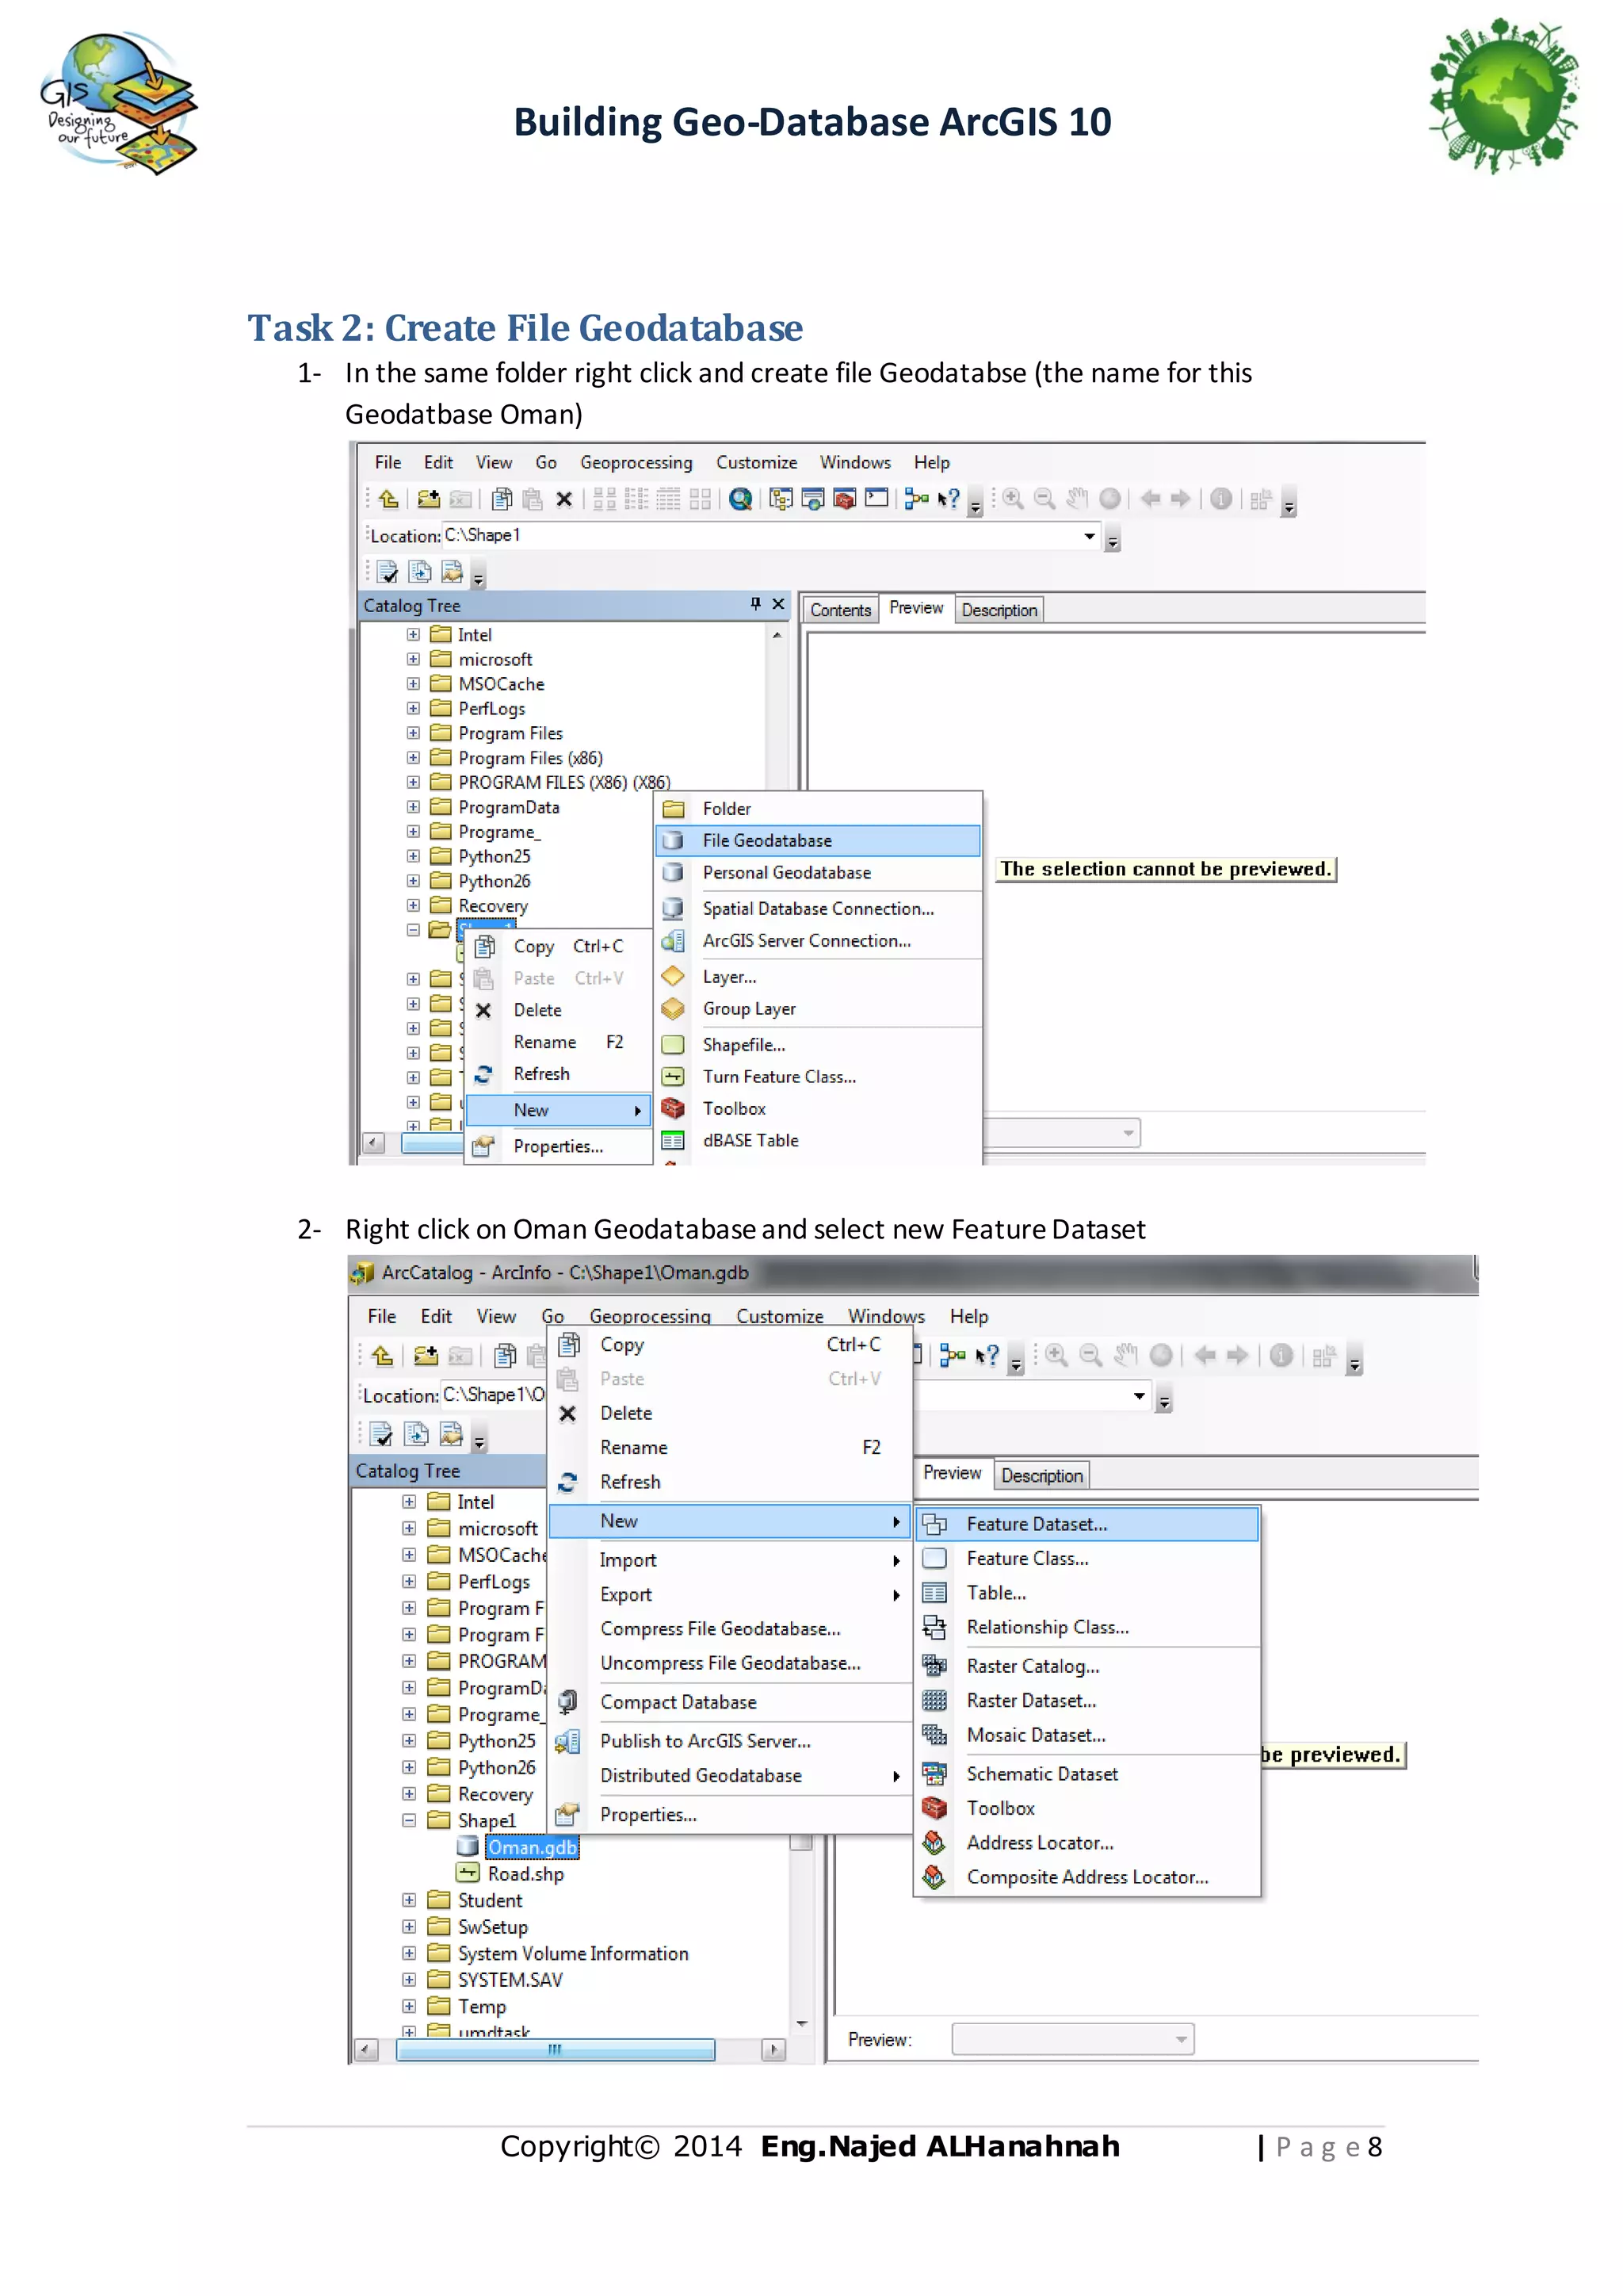This screenshot has height=2296, width=1623.
Task: Open ModelBuilder icon in C:\Shape1 toolbar
Action: pyautogui.click(x=916, y=499)
